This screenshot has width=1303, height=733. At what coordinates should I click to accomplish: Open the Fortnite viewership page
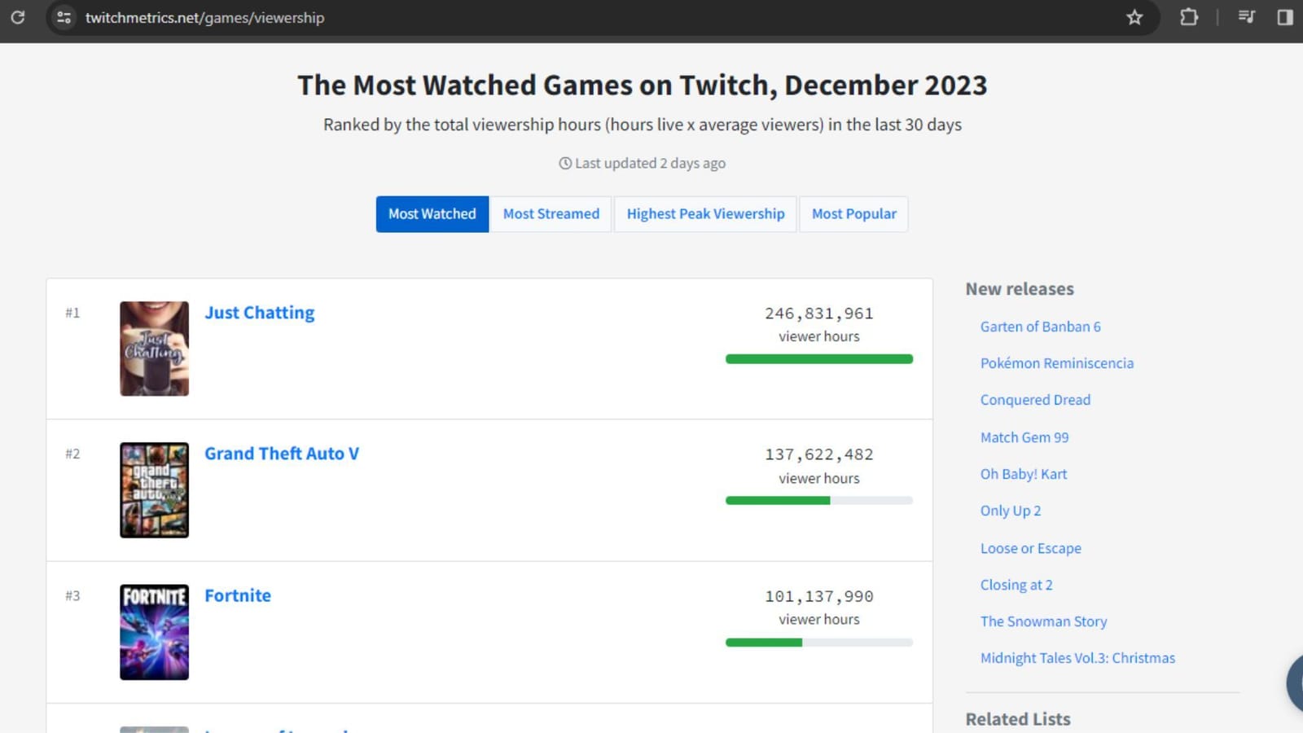(237, 595)
